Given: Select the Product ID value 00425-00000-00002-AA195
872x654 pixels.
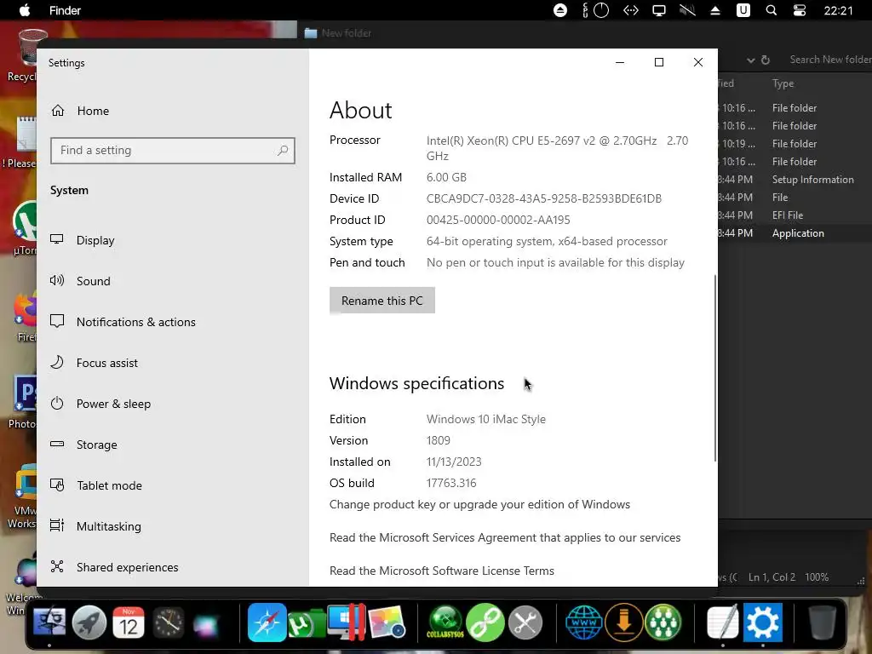Looking at the screenshot, I should (x=498, y=220).
